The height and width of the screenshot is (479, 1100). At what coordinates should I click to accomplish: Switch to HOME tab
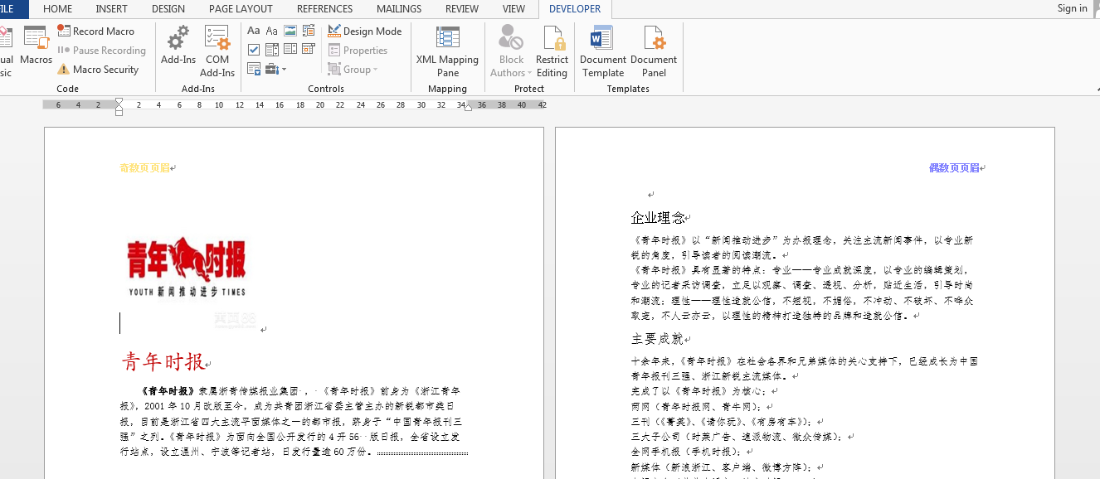(57, 9)
